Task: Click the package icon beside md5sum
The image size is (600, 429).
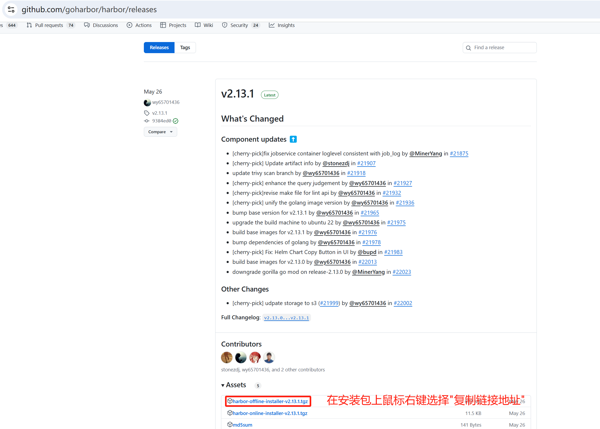Action: click(x=230, y=425)
